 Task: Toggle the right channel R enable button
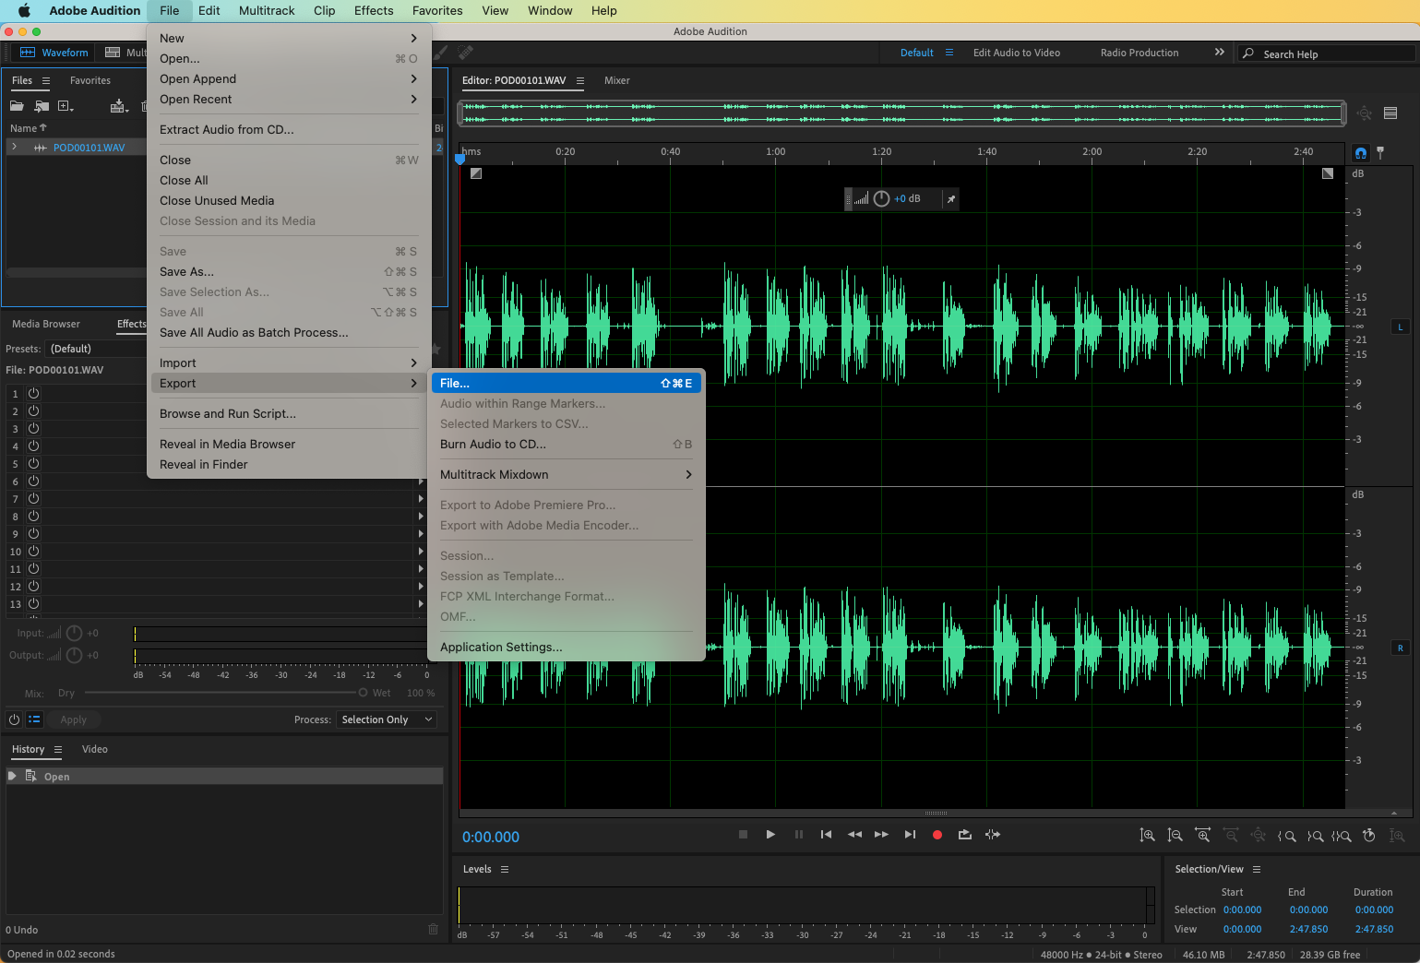pos(1400,648)
